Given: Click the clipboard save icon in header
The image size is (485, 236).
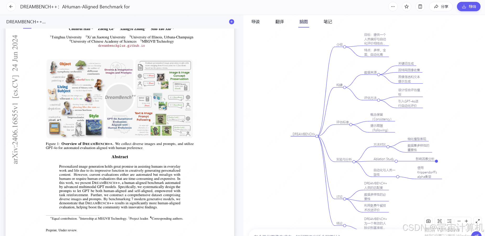Looking at the screenshot, I should click(x=420, y=7).
